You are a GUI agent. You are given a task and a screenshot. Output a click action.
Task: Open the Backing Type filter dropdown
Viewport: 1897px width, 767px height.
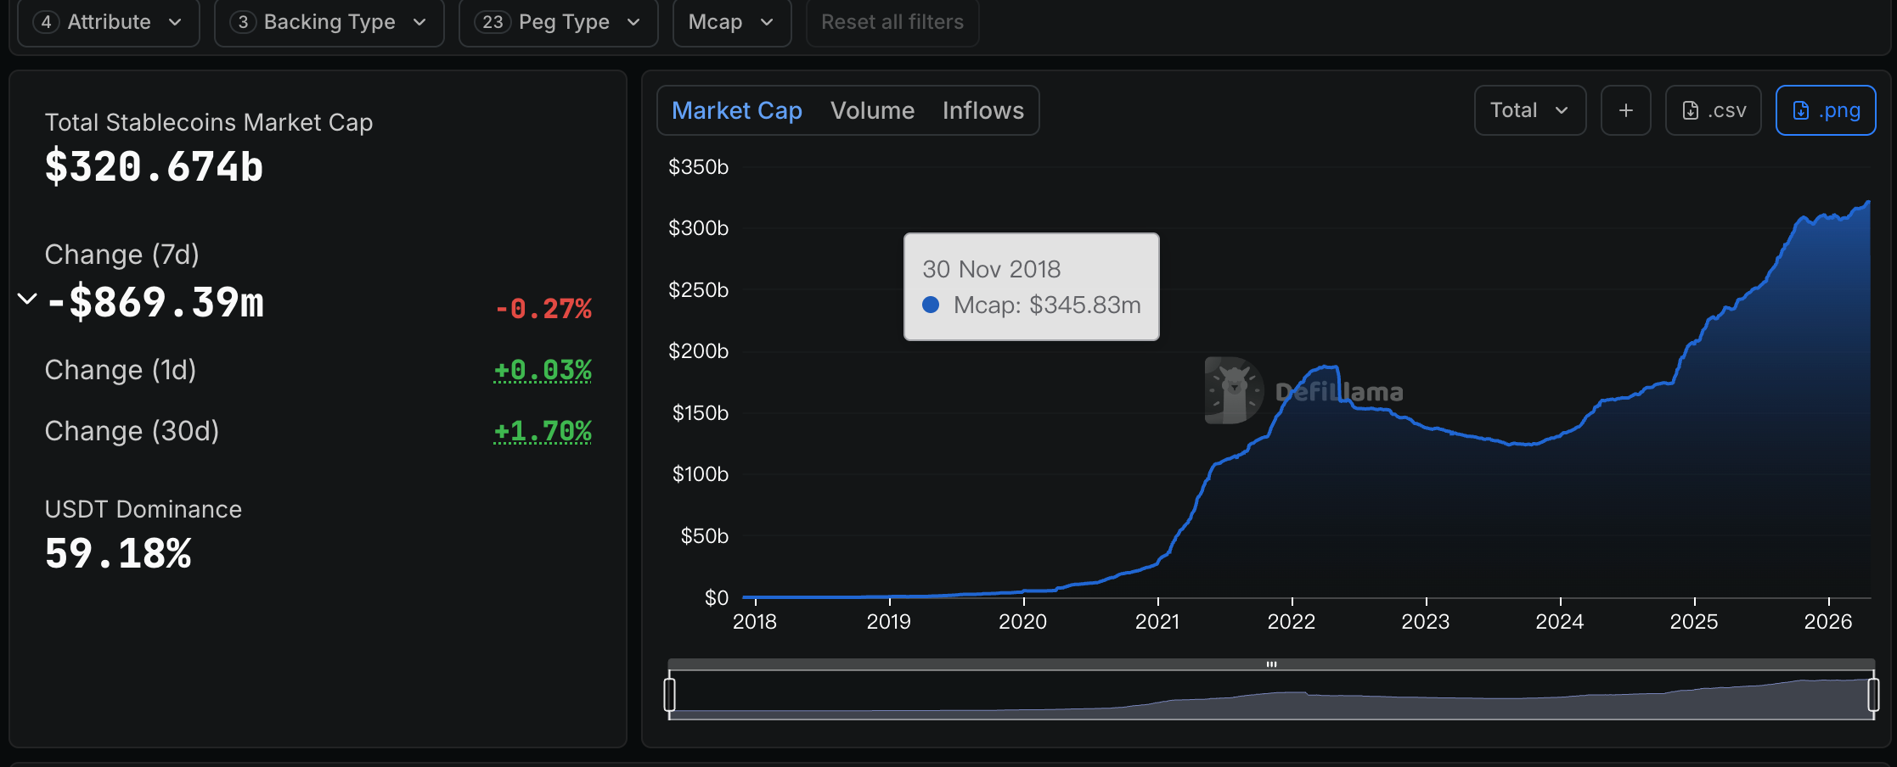coord(329,22)
